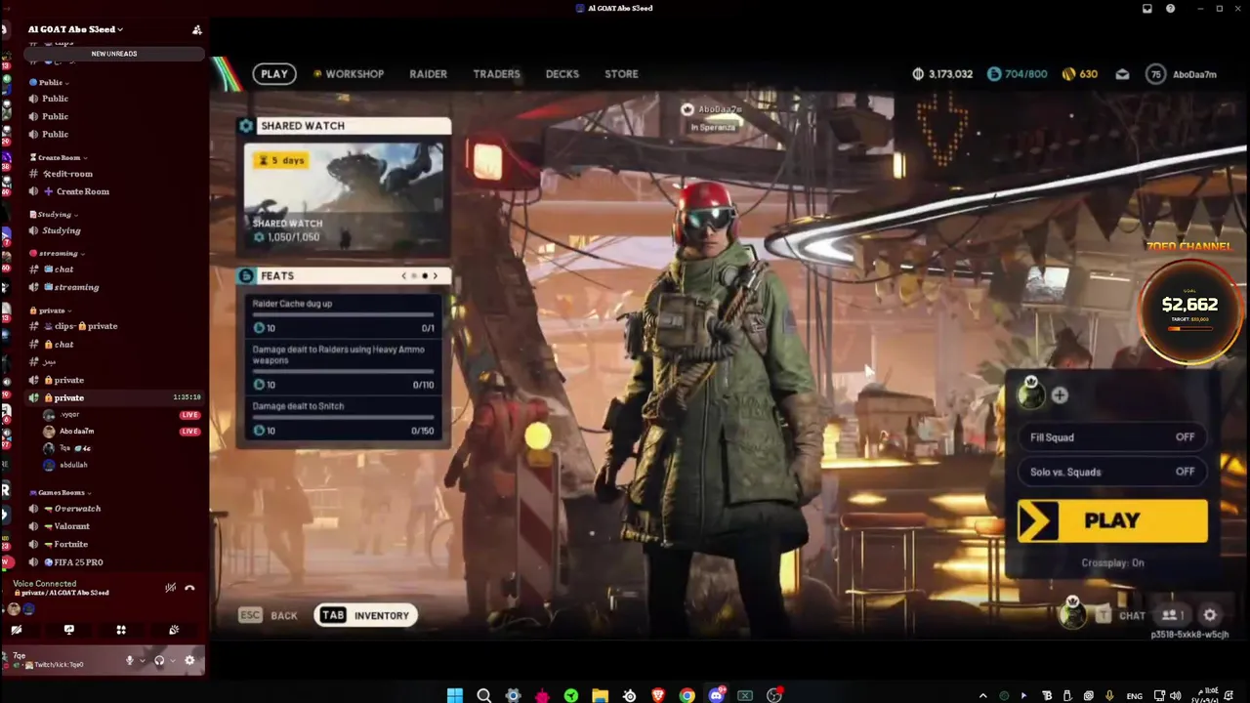Screen dimensions: 1250x703
Task: Go to previous Feats page arrow
Action: pos(404,276)
